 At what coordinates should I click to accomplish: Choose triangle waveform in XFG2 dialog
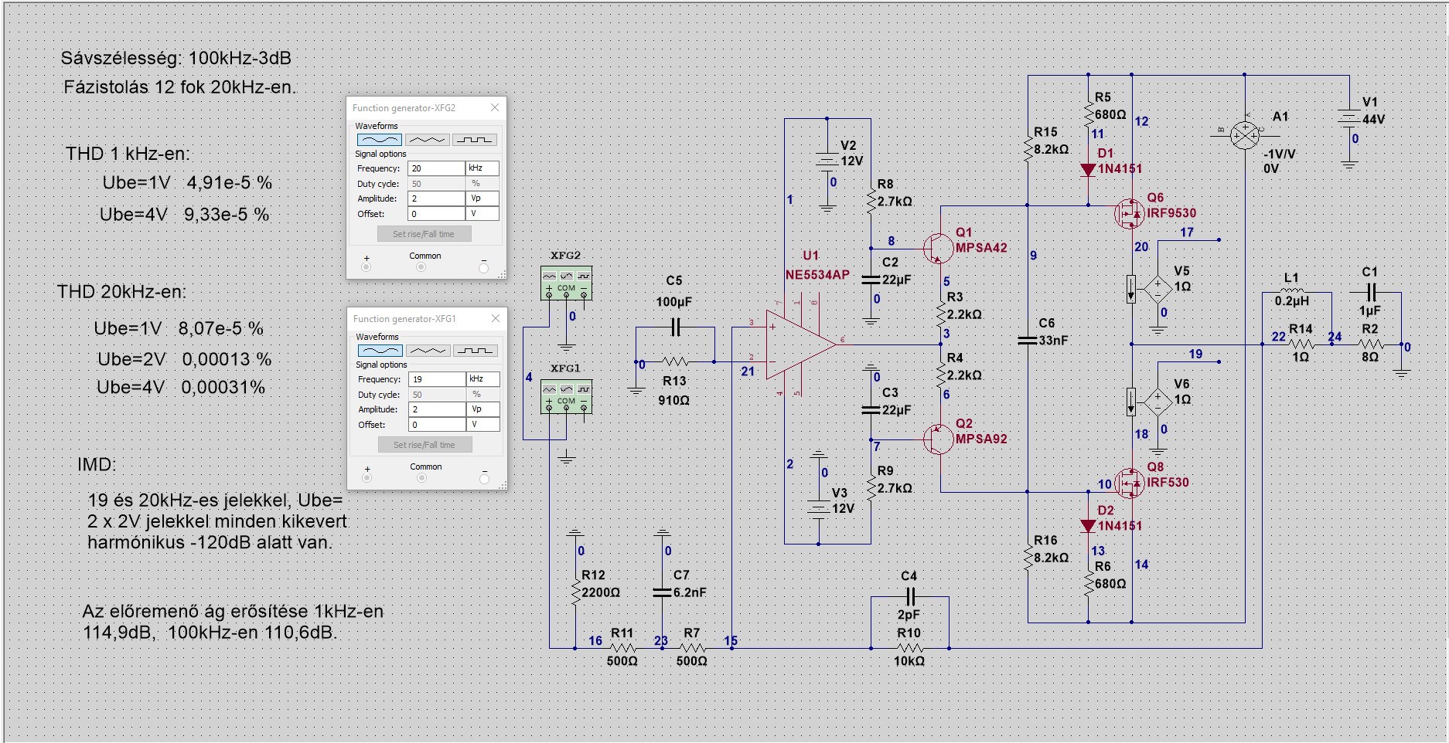(x=427, y=140)
